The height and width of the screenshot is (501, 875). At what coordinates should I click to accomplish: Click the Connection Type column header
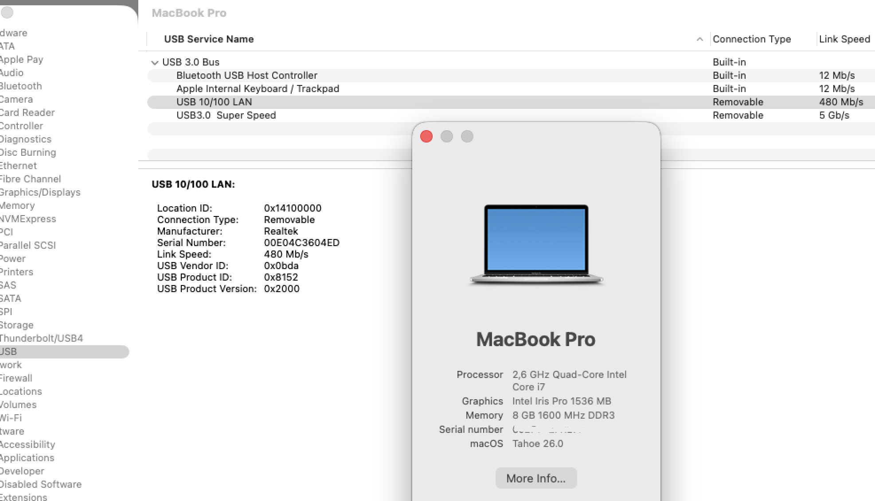(751, 39)
